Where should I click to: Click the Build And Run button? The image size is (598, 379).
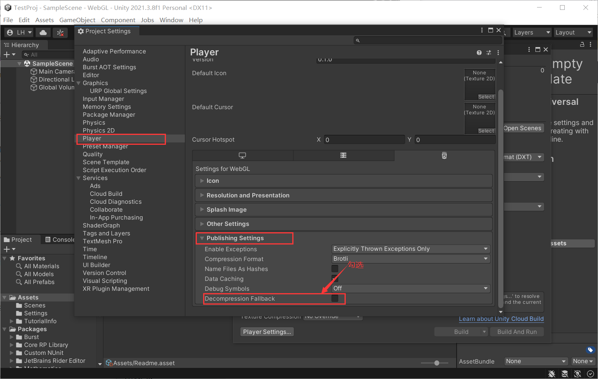click(517, 332)
